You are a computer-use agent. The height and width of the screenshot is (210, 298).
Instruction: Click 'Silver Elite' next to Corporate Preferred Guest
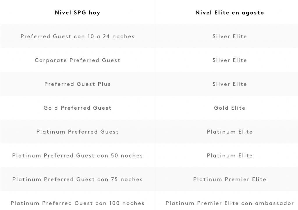click(x=230, y=60)
